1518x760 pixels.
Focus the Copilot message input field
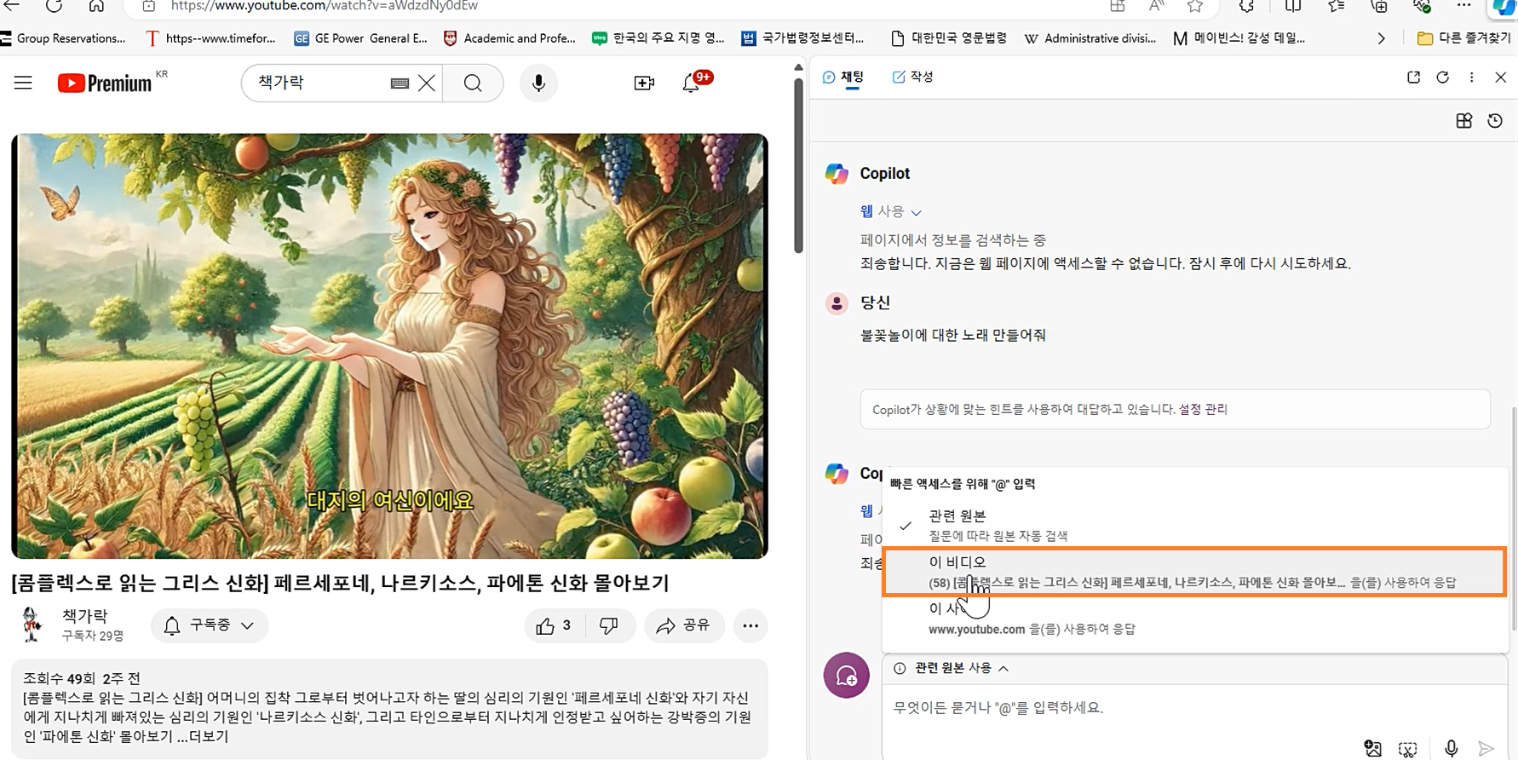(x=1193, y=707)
